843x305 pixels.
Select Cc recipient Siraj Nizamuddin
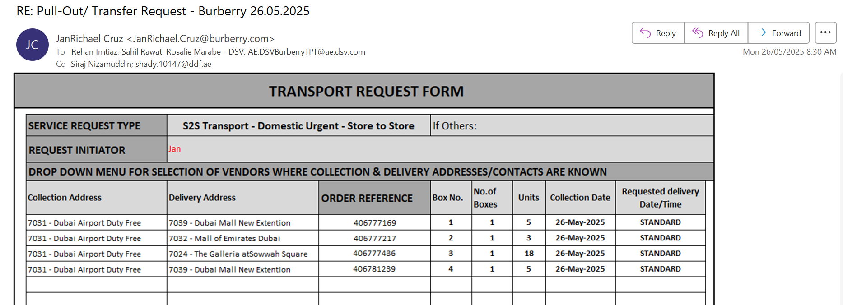101,64
